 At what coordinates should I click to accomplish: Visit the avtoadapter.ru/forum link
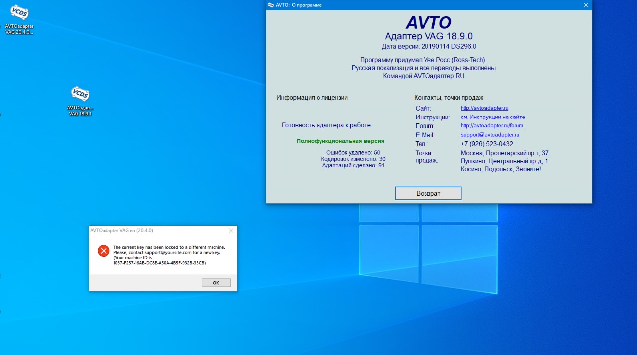coord(492,126)
